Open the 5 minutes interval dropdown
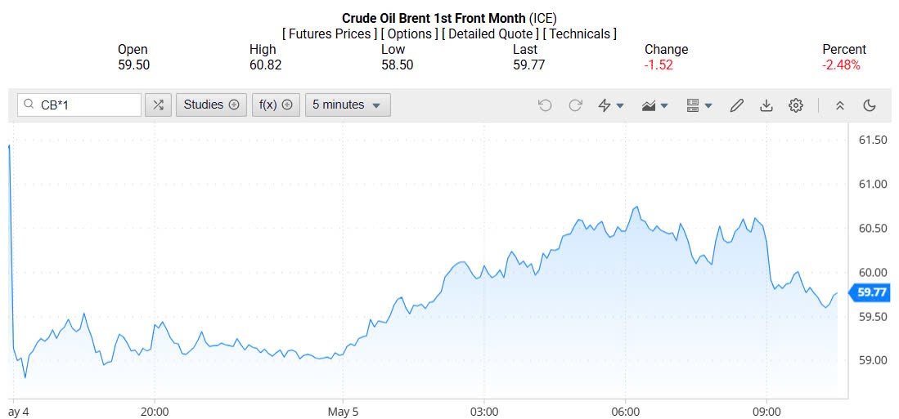899x419 pixels. (x=348, y=105)
